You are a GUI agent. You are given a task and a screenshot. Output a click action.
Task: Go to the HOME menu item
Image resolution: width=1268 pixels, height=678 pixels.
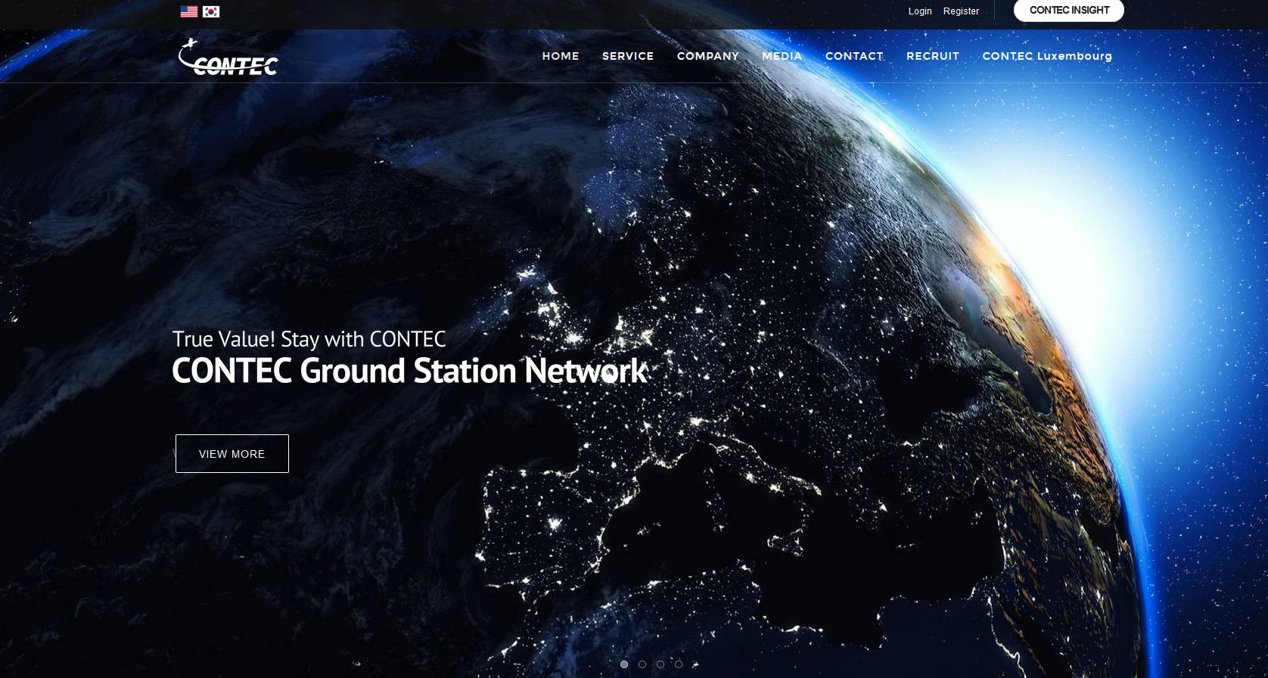(561, 56)
